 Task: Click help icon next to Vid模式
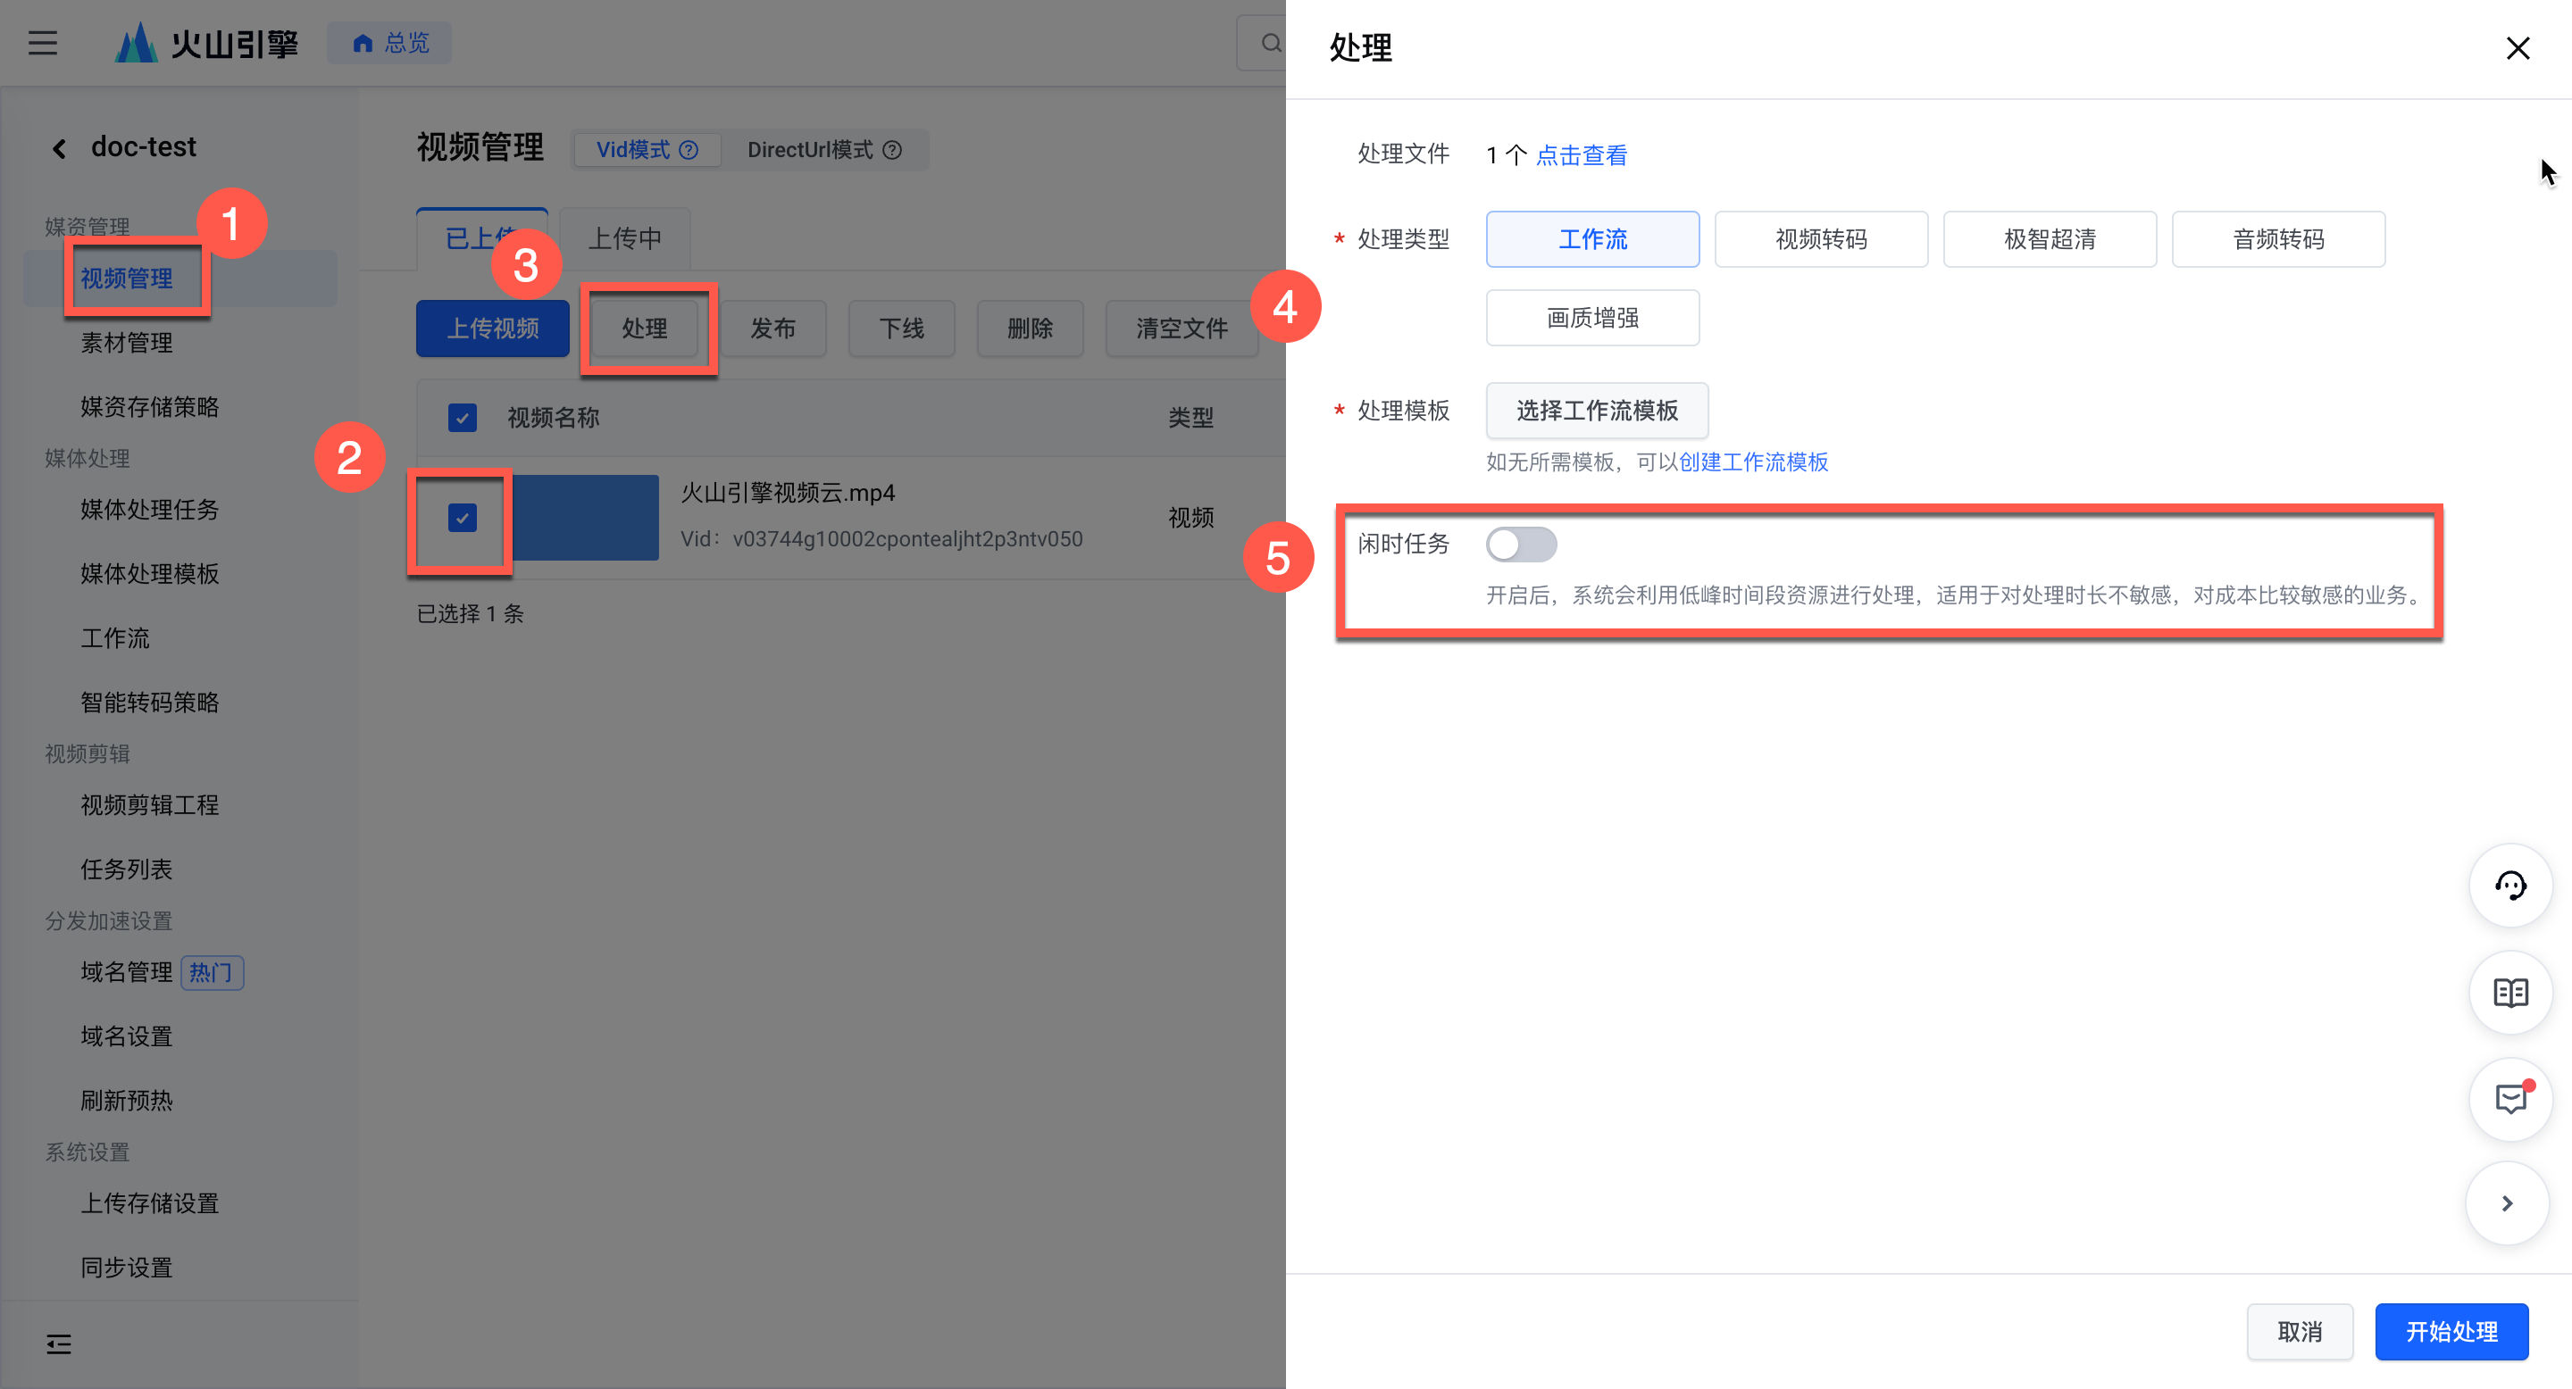pos(689,150)
